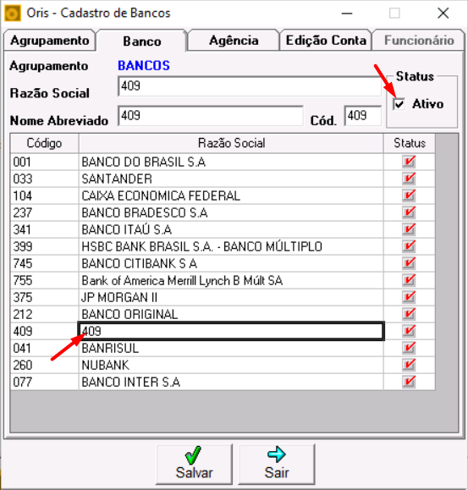468x490 pixels.
Task: Toggle the Ativo status checkbox
Action: pyautogui.click(x=399, y=104)
